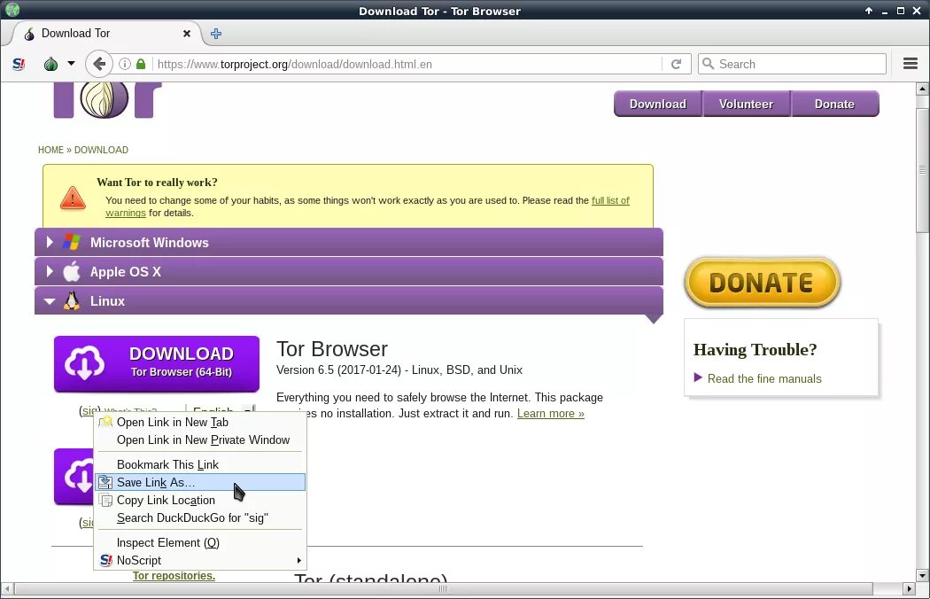
Task: Choose Search DuckDuckGo for "sig"
Action: [x=200, y=517]
